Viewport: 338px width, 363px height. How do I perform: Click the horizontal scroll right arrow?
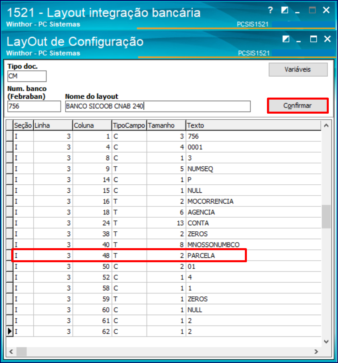(x=316, y=352)
